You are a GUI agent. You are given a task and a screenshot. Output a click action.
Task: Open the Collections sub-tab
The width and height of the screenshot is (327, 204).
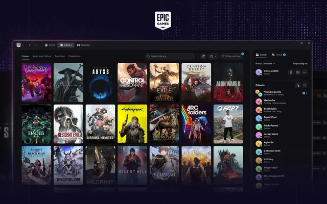[74, 56]
